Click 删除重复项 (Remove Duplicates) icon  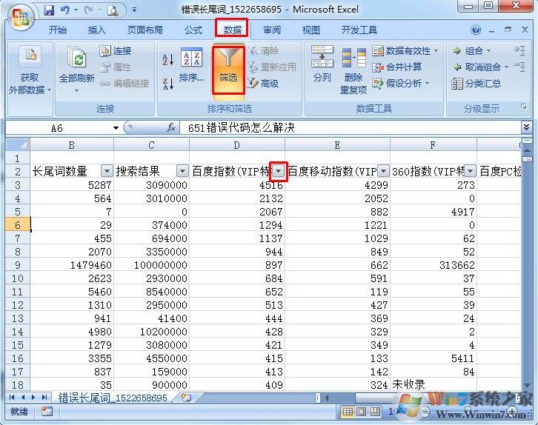coord(353,68)
